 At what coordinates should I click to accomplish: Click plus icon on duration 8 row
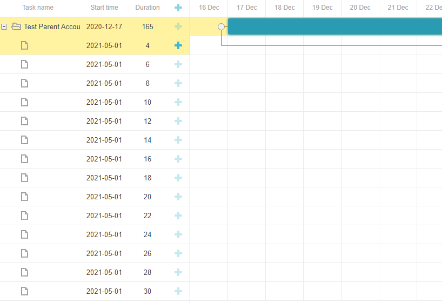(x=178, y=83)
